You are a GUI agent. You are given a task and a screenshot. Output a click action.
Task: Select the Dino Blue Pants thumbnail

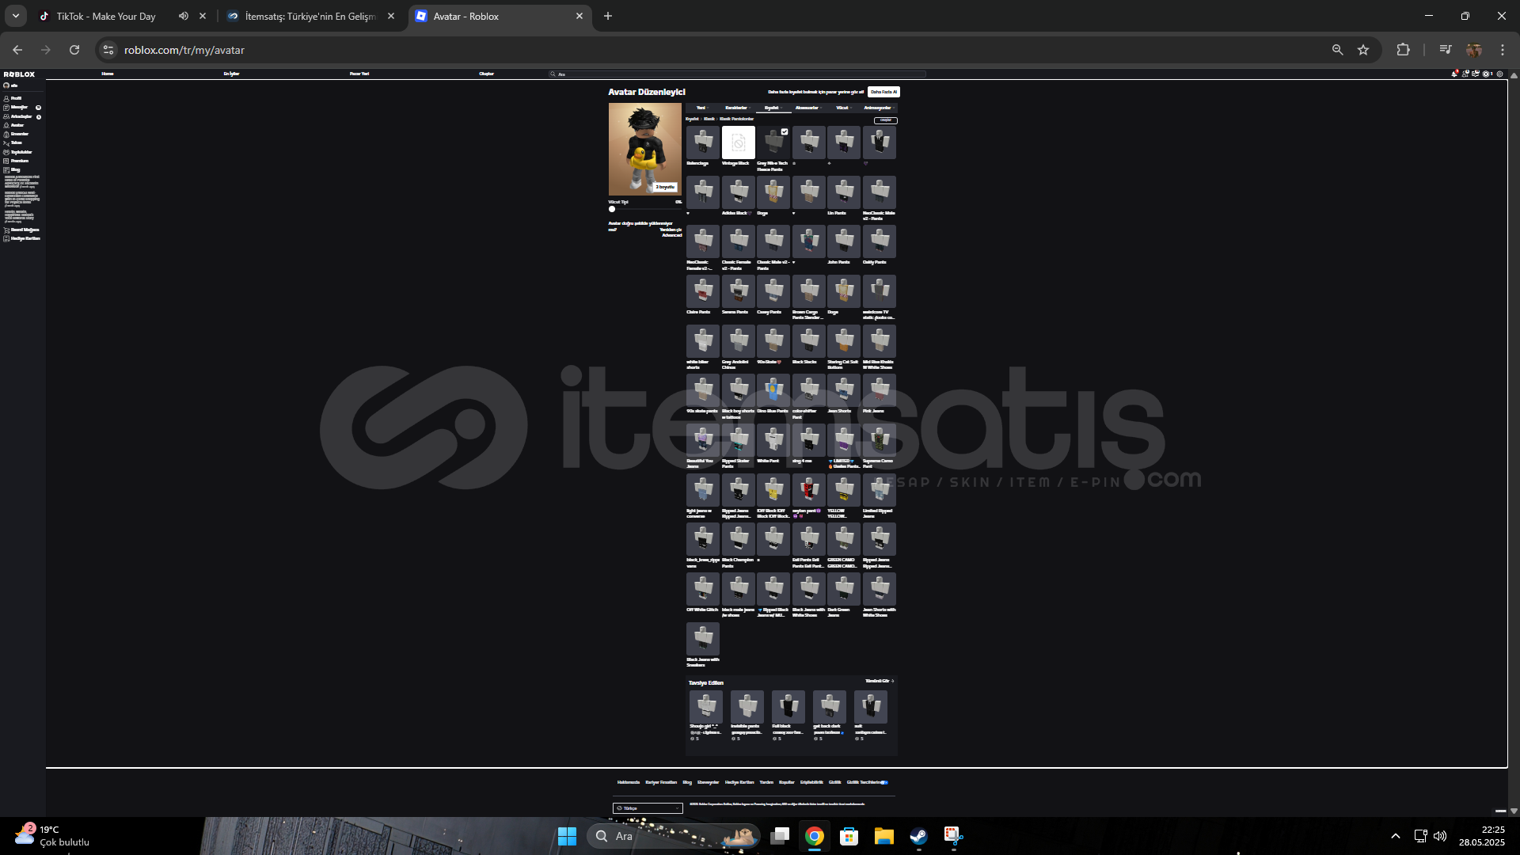click(x=773, y=390)
